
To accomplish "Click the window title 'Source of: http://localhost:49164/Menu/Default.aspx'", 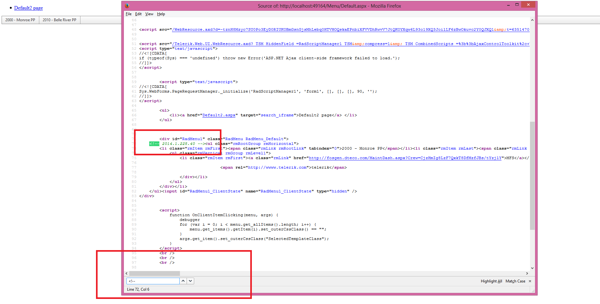I will click(312, 6).
